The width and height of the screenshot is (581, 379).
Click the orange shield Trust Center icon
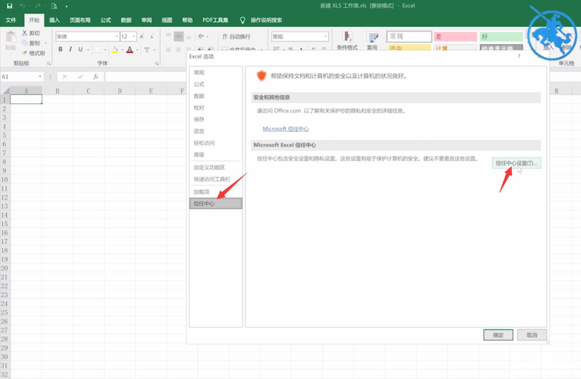pos(261,75)
